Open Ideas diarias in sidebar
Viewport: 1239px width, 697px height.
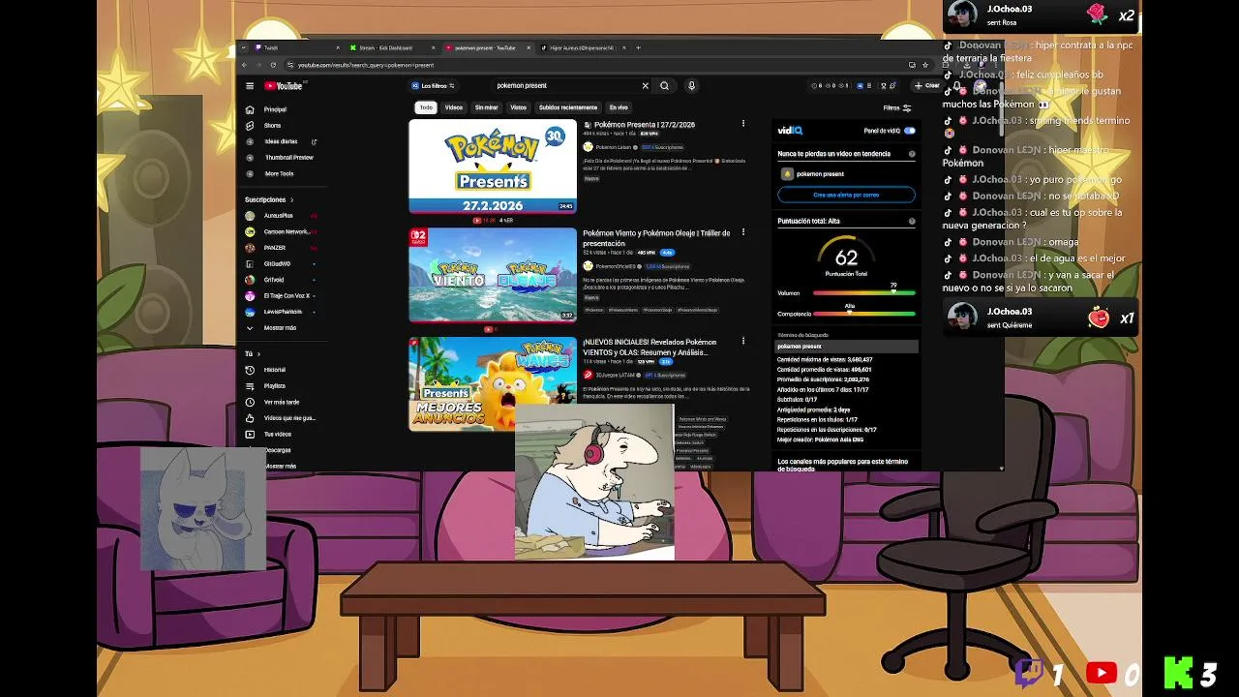(x=281, y=141)
